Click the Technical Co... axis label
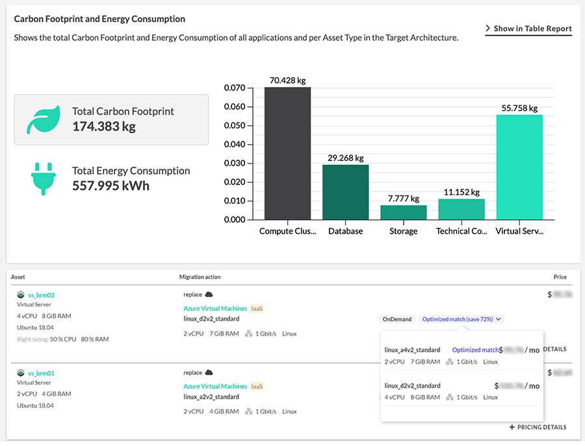Viewport: 585px width, 446px height. click(x=461, y=231)
